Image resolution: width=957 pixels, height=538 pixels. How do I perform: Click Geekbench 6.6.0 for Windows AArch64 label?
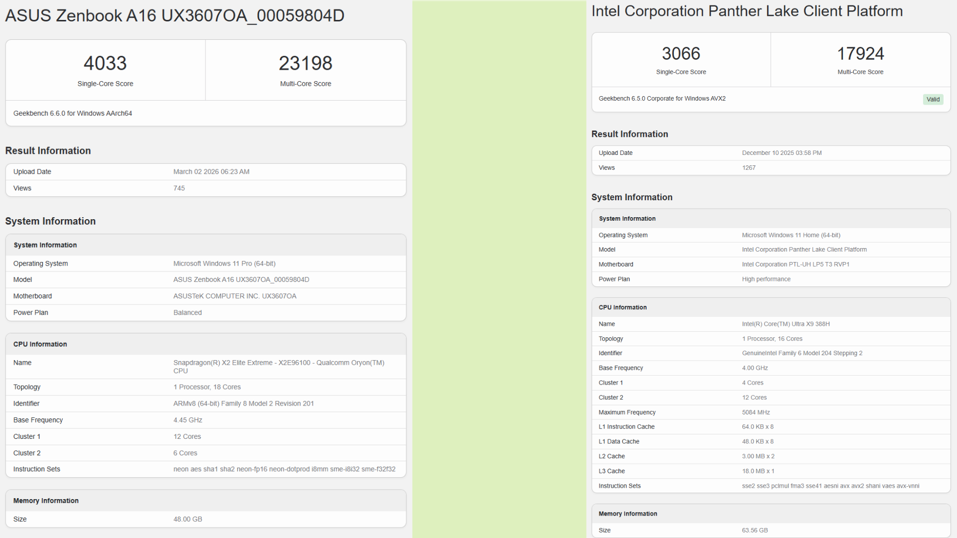point(72,113)
